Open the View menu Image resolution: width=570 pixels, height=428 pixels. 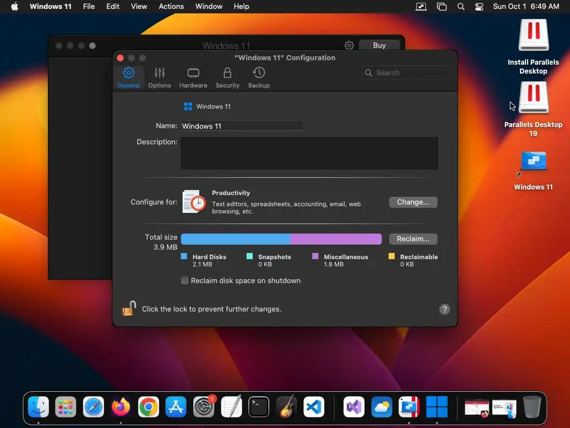point(139,7)
